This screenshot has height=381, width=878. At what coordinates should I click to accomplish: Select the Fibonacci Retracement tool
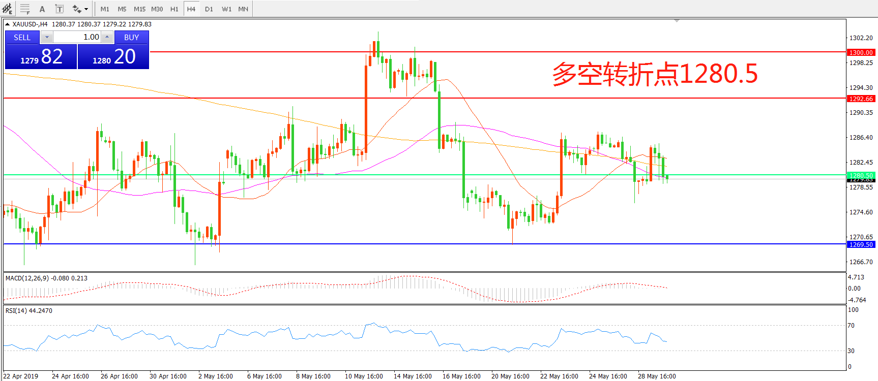pyautogui.click(x=25, y=9)
